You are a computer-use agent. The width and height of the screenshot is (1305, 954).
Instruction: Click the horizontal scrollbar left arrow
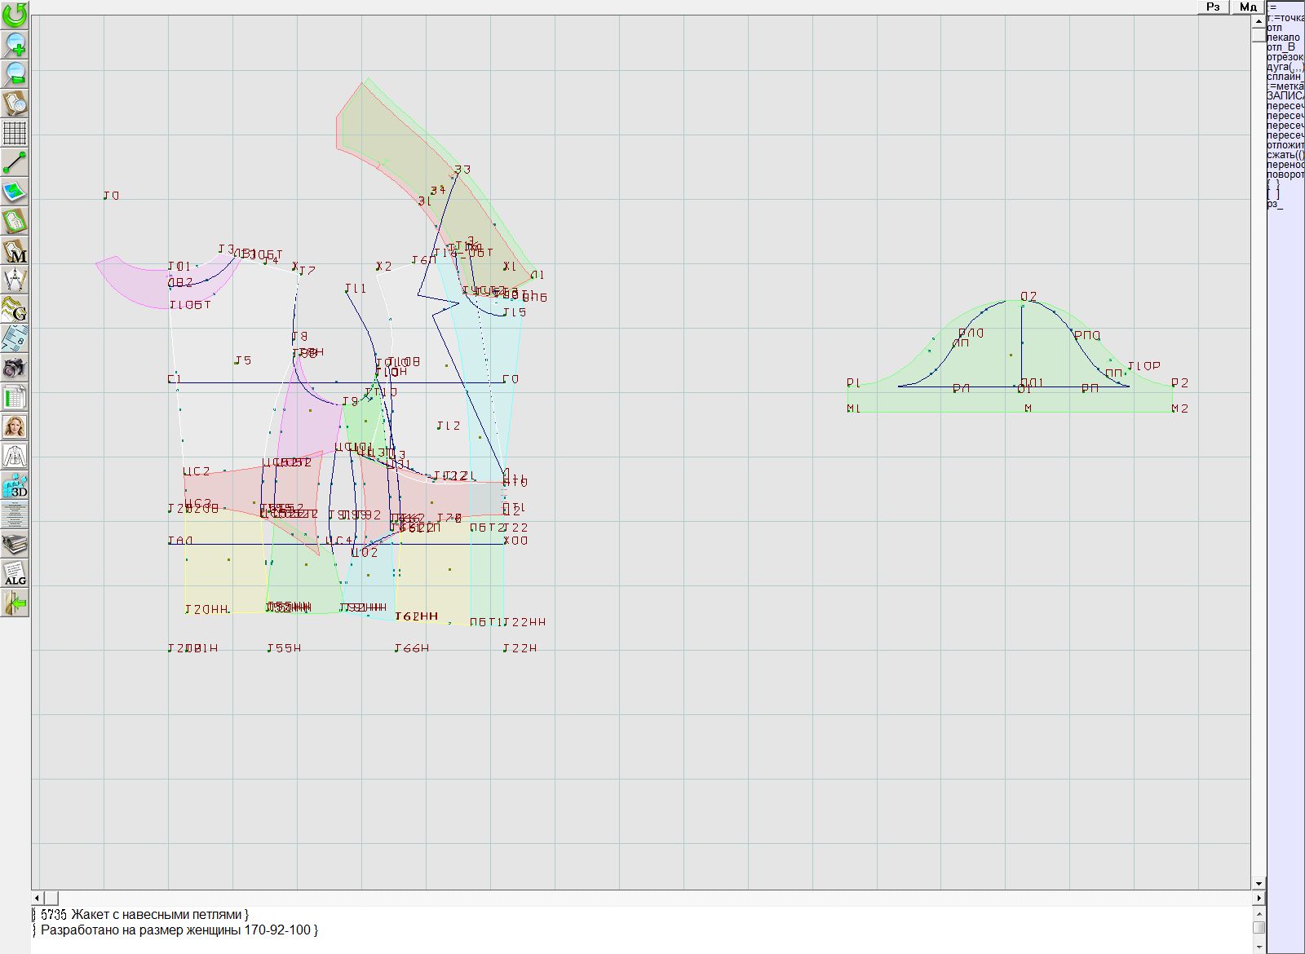pos(38,898)
